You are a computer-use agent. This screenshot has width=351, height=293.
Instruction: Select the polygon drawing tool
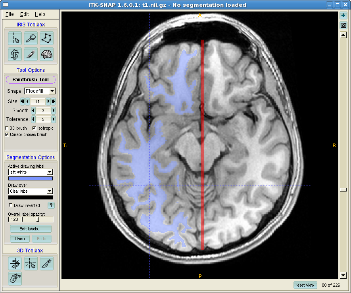(46, 38)
